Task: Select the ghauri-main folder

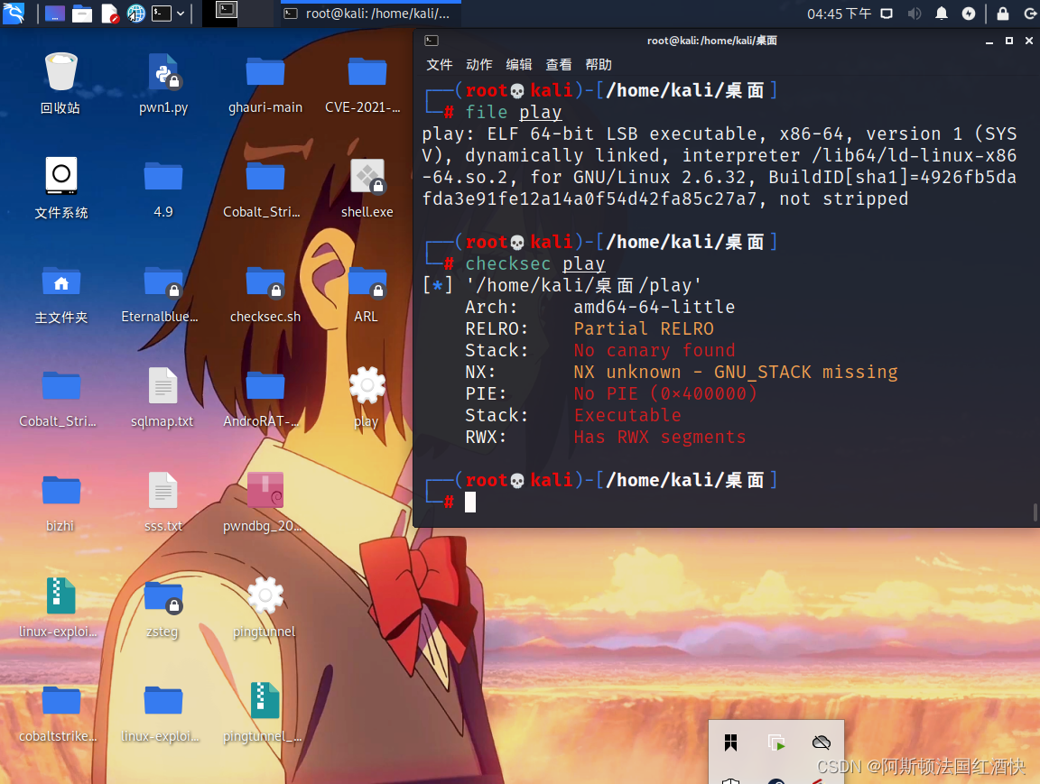Action: click(265, 83)
